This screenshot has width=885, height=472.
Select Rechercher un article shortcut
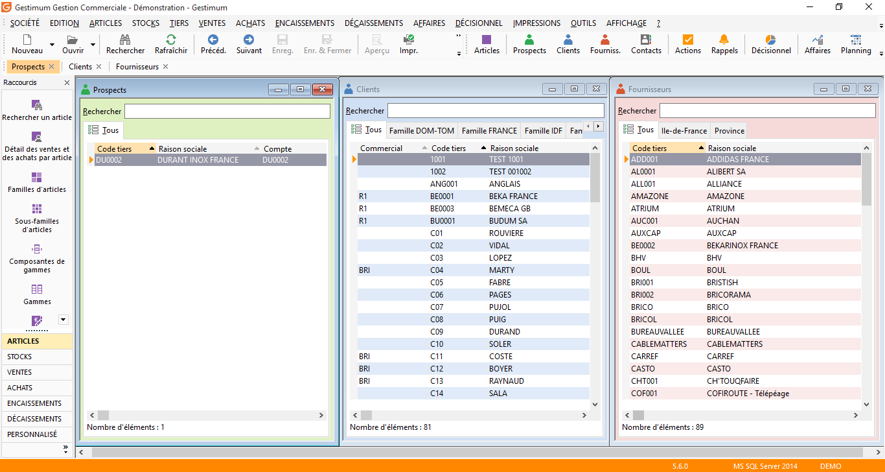[37, 110]
